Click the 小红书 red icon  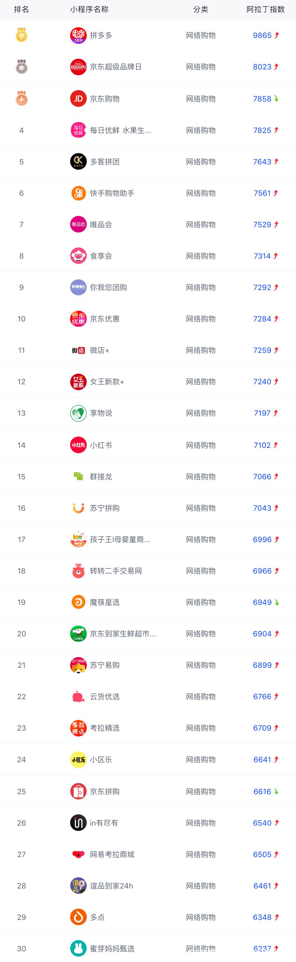[78, 445]
